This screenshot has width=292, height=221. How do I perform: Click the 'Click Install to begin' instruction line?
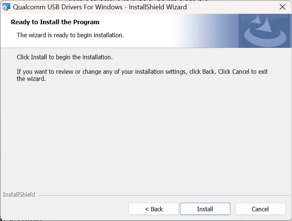click(65, 57)
